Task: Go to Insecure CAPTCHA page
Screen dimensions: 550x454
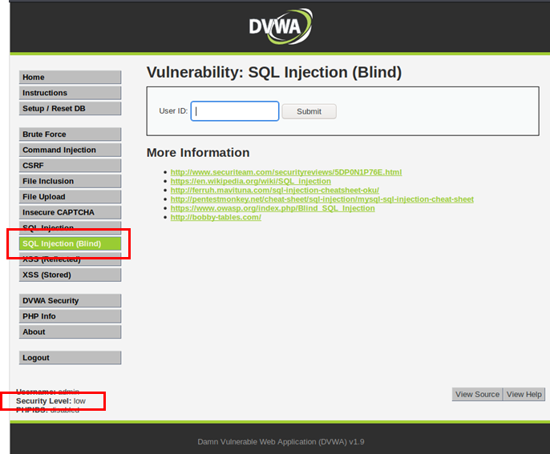Action: pos(71,212)
